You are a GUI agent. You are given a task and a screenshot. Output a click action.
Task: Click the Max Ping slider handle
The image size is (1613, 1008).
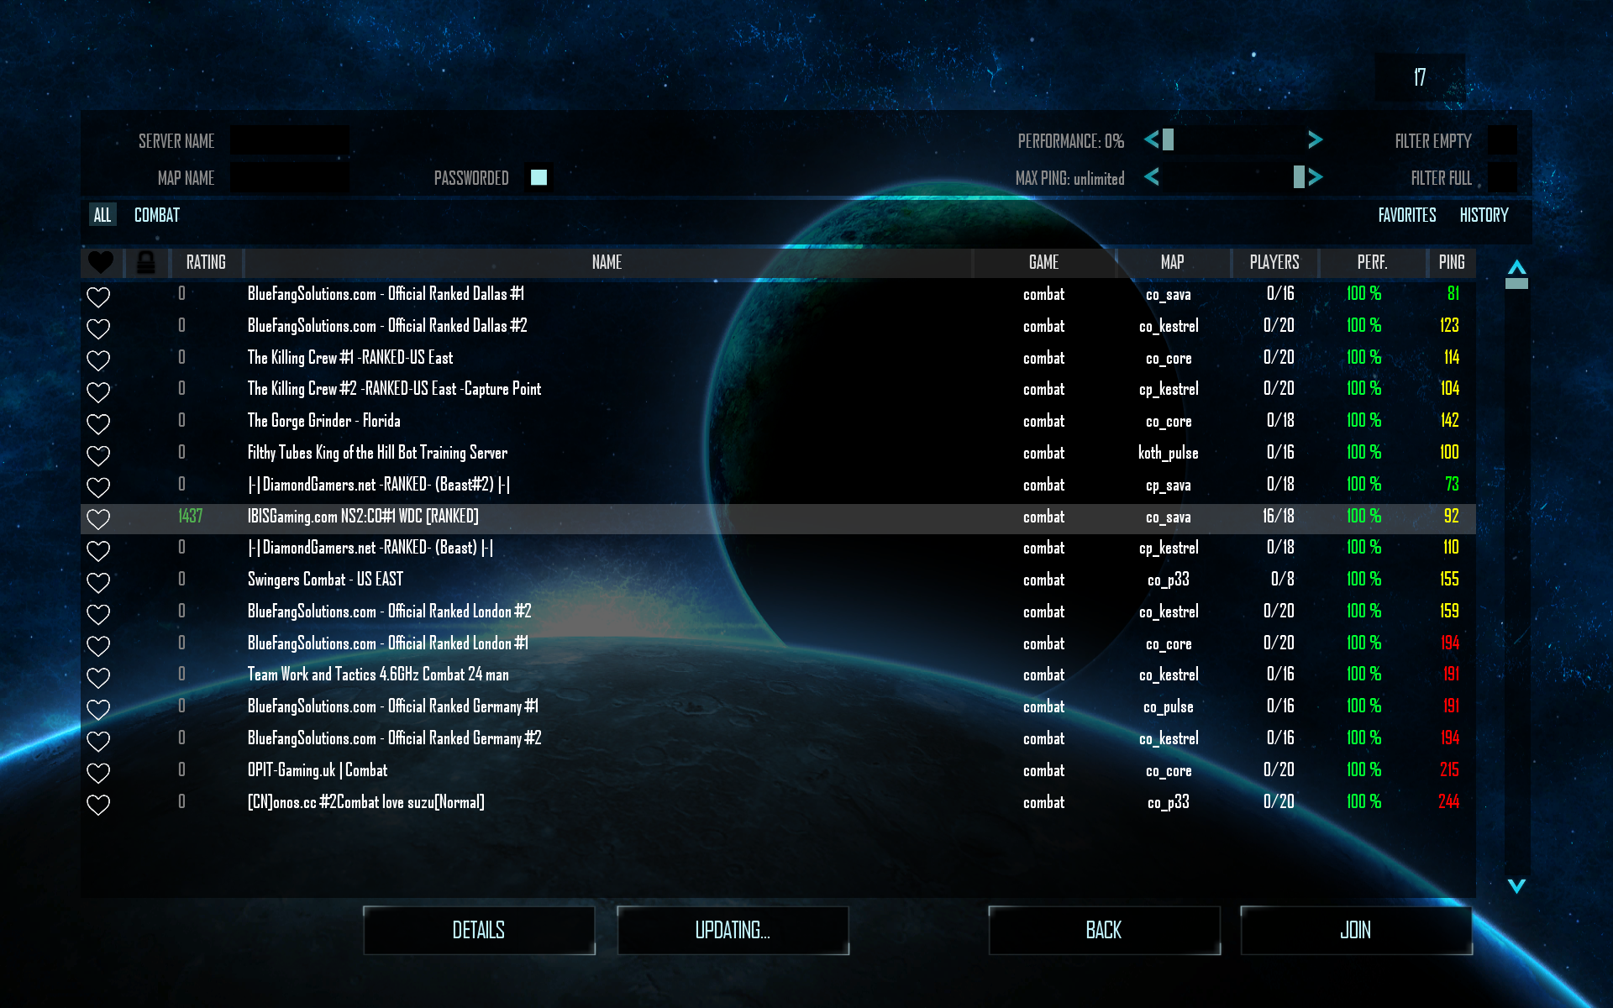point(1299,176)
